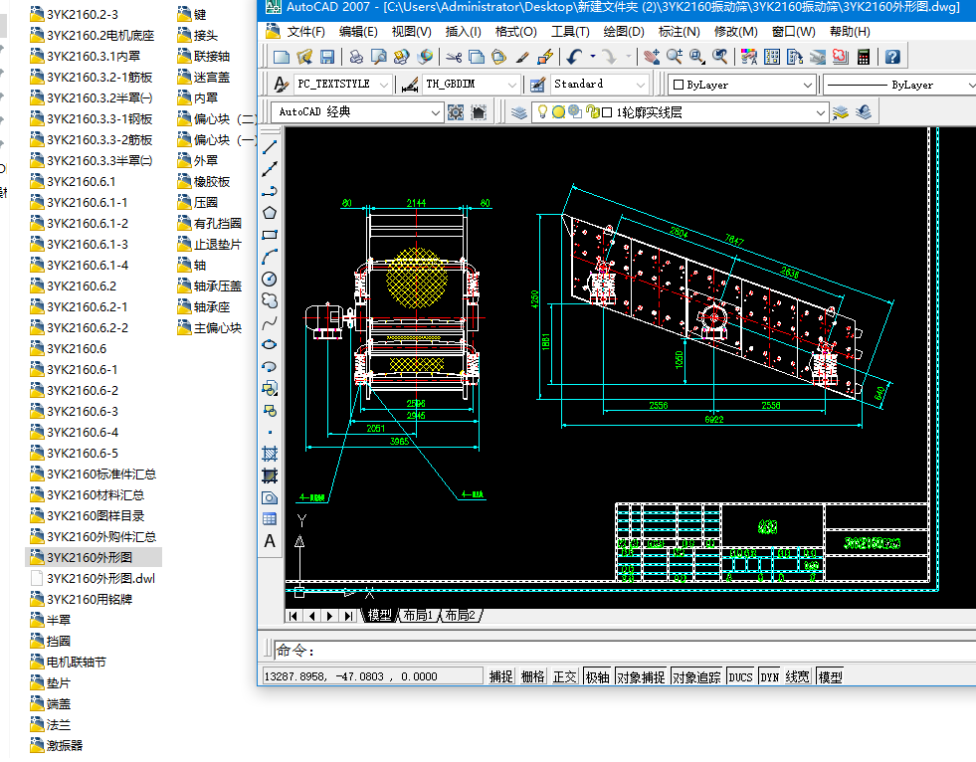Disable 对象捕捉 object snap
The width and height of the screenshot is (976, 762).
(641, 676)
